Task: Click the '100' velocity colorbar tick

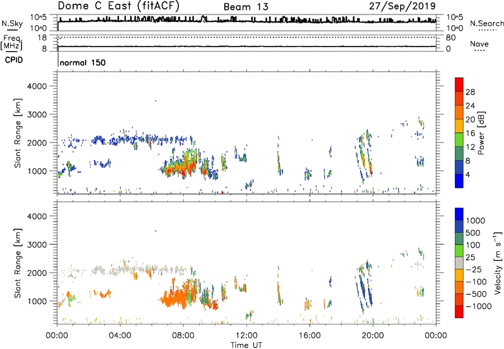Action: click(x=473, y=245)
